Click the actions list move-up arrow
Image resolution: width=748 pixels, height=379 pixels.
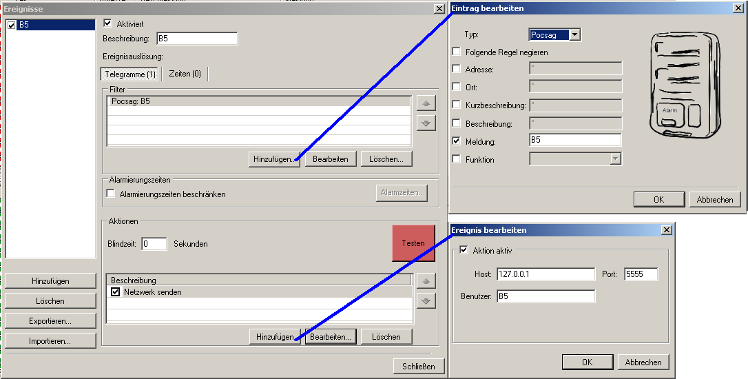click(x=426, y=281)
